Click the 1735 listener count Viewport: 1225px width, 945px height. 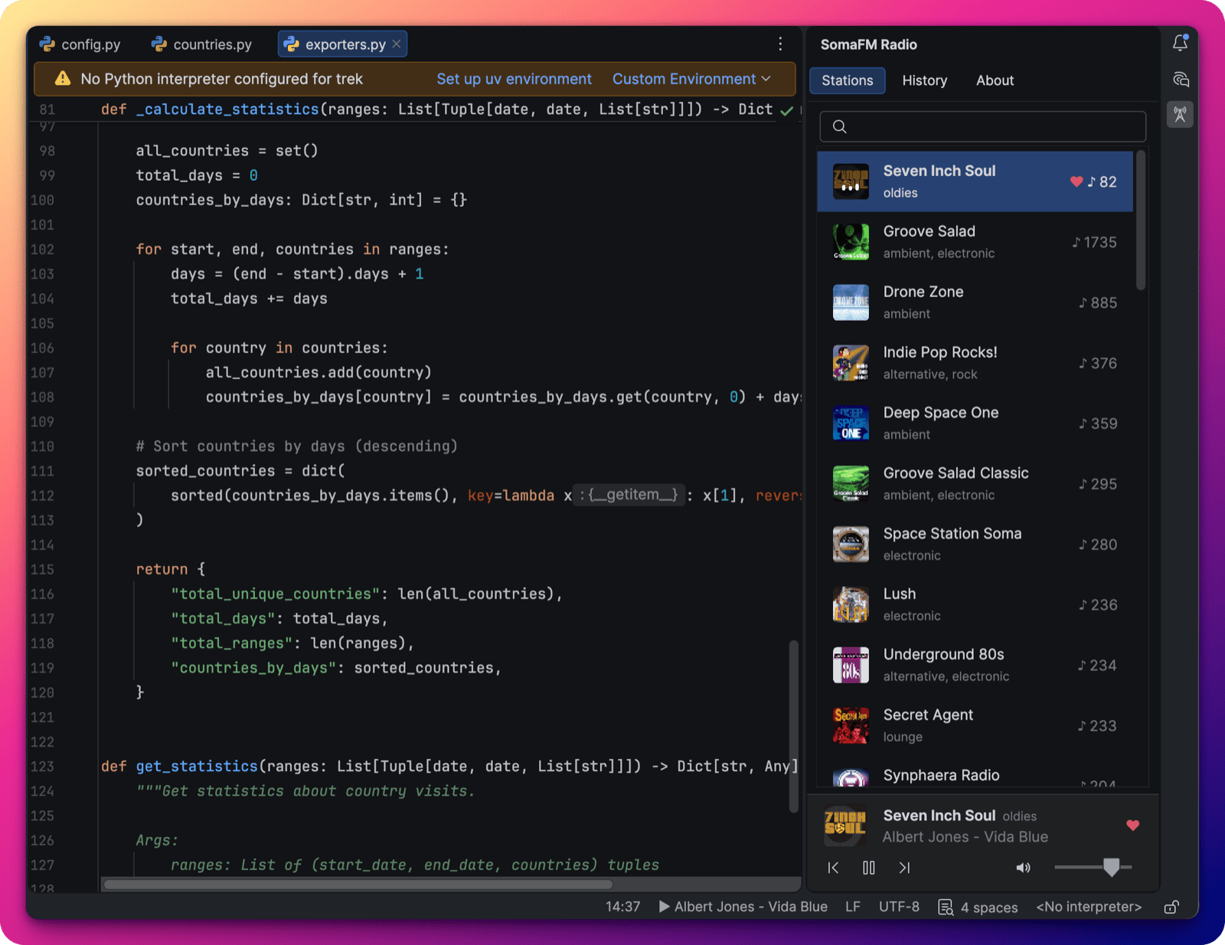1094,242
